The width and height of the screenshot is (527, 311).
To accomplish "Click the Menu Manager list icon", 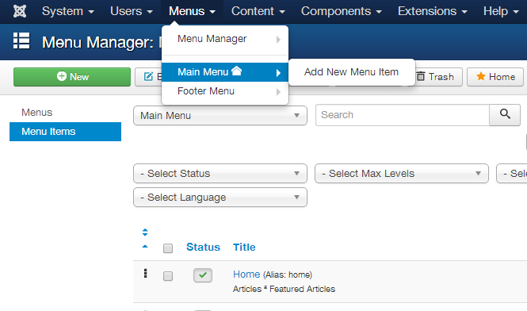I will (21, 40).
